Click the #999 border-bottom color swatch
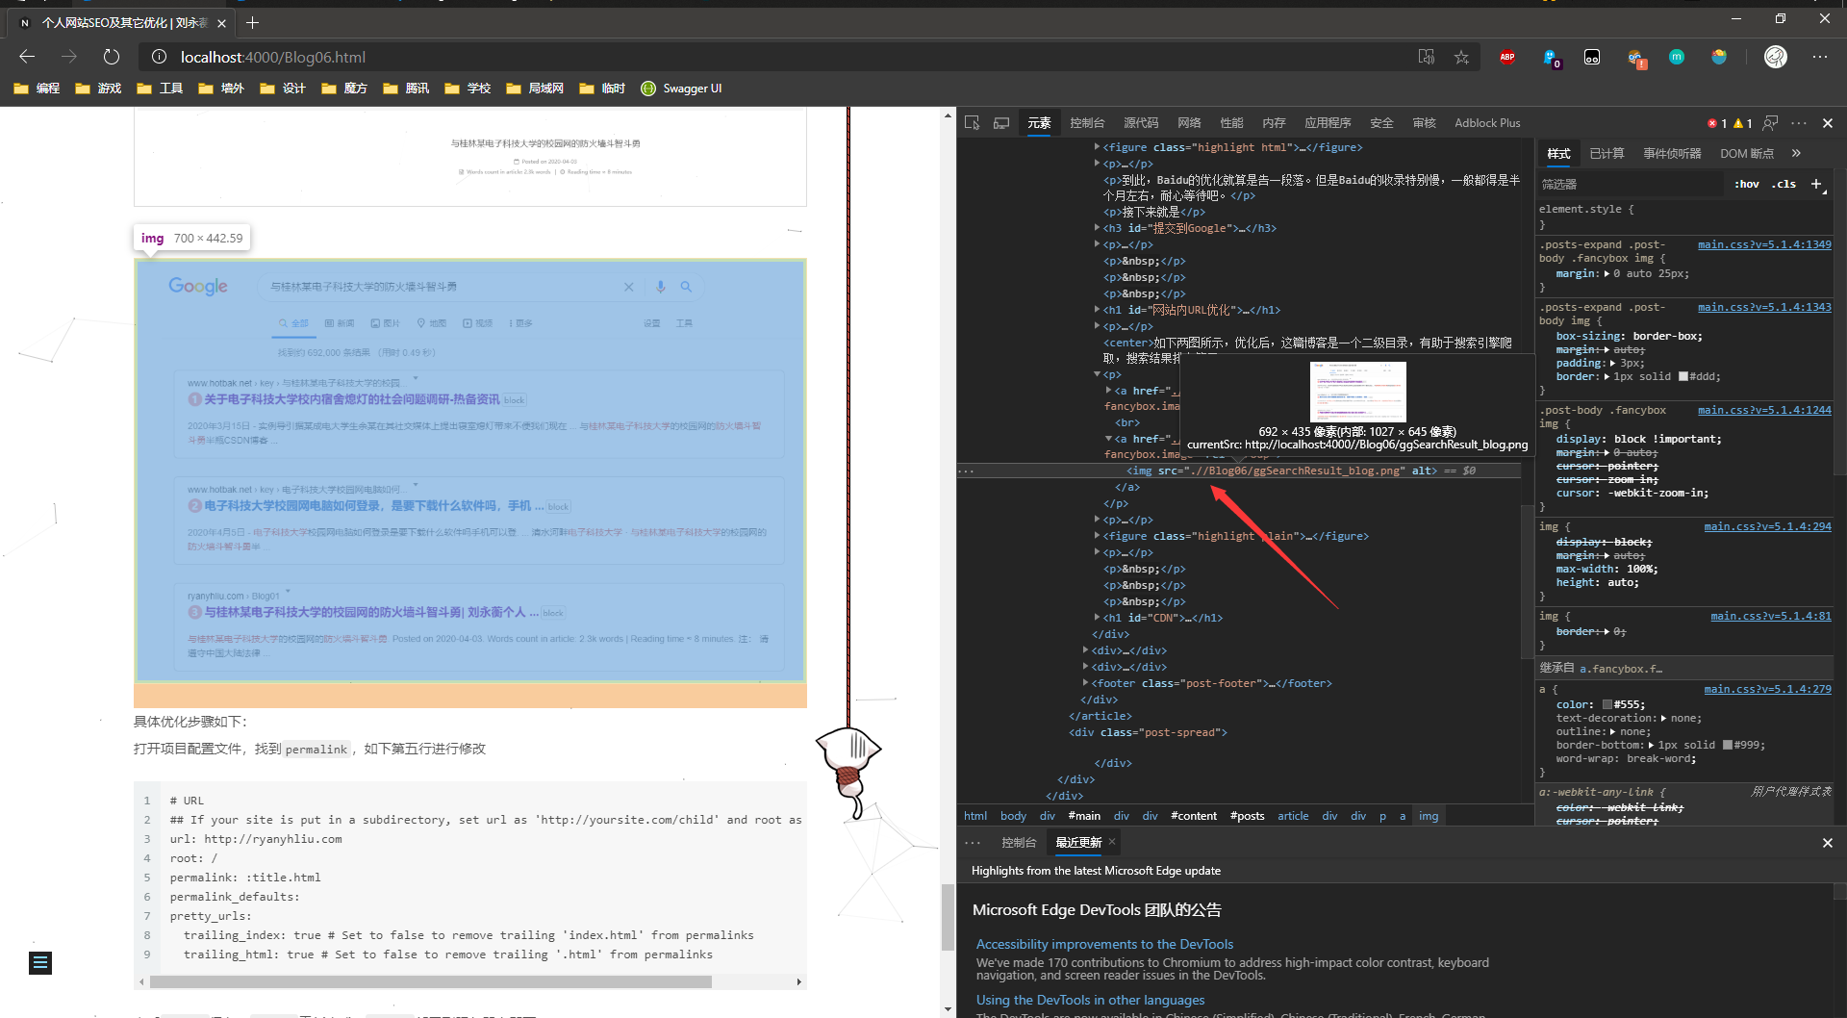This screenshot has width=1847, height=1018. [1727, 745]
